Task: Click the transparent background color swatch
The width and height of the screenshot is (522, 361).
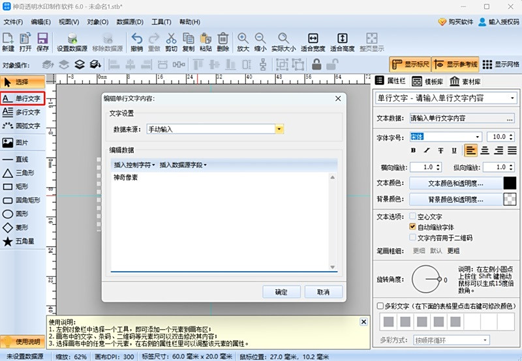Action: pyautogui.click(x=510, y=199)
